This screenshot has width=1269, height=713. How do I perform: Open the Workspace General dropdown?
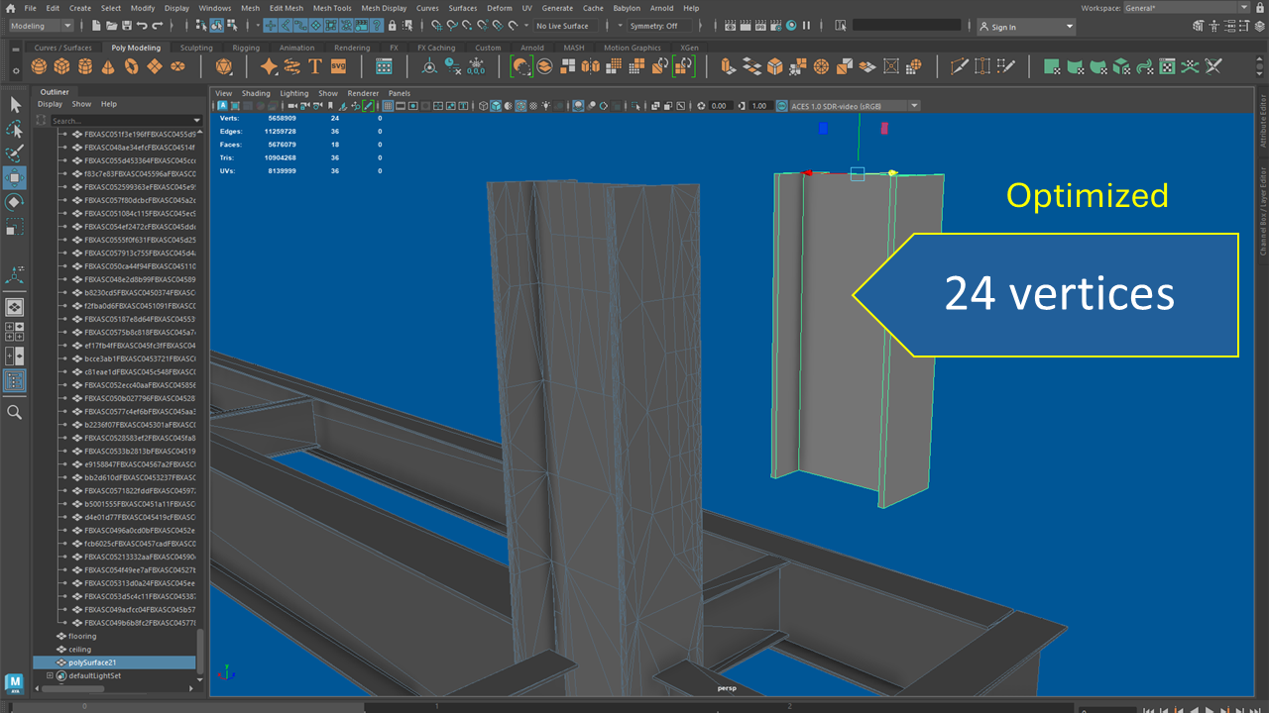pos(1189,8)
